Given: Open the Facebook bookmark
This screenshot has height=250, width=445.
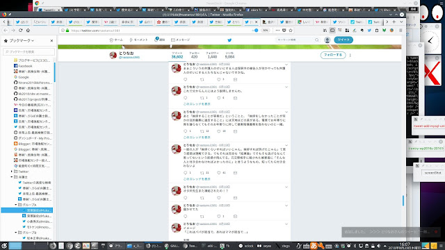Looking at the screenshot, I should (x=25, y=66).
